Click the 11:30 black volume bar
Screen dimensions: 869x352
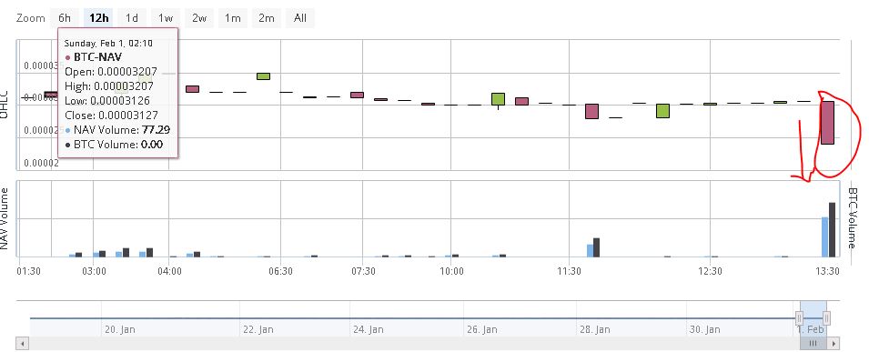(x=596, y=247)
